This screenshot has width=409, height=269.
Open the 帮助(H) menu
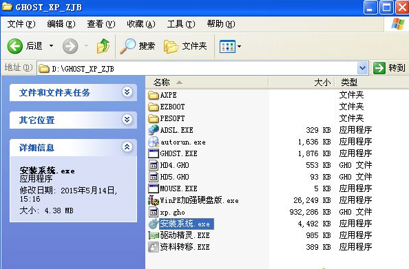coord(221,24)
